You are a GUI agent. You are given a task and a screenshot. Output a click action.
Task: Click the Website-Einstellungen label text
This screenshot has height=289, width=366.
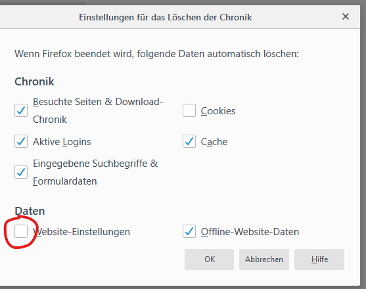point(81,232)
